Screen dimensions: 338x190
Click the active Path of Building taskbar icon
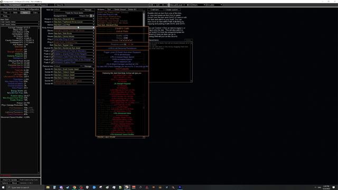tap(127, 187)
